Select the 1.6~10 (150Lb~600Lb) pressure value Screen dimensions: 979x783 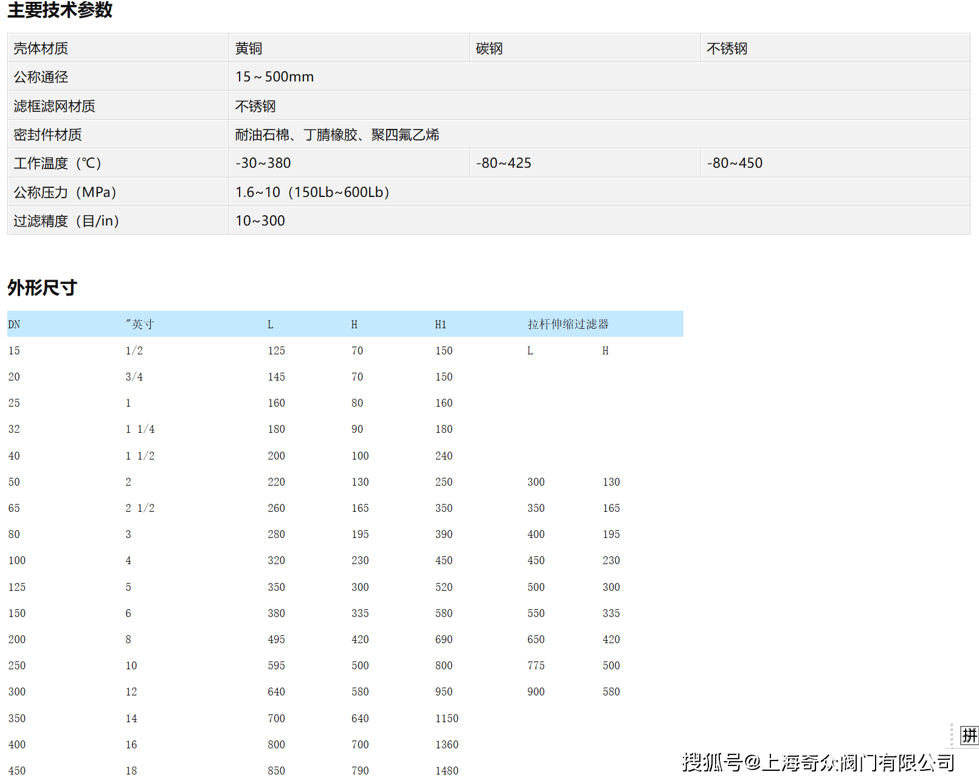pos(312,192)
